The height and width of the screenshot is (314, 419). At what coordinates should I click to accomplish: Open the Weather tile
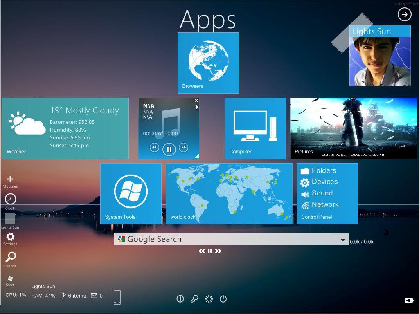click(65, 128)
